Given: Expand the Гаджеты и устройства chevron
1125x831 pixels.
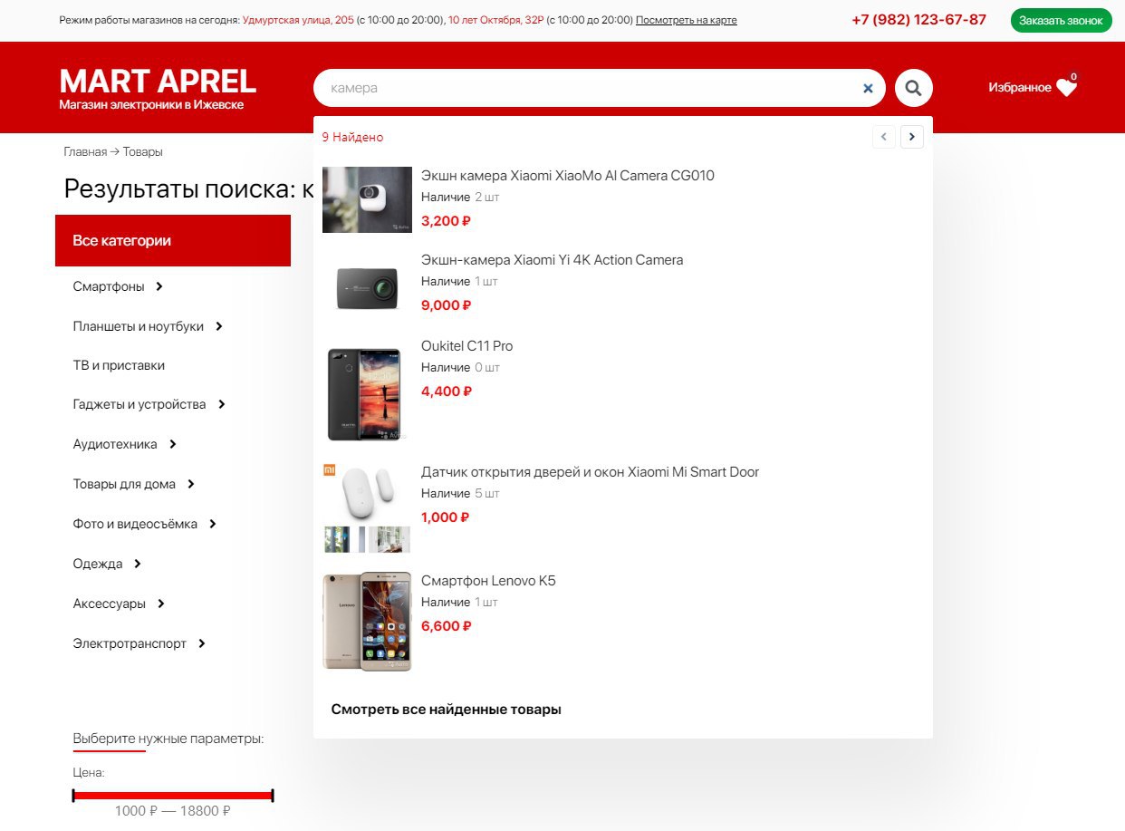Looking at the screenshot, I should pos(222,404).
